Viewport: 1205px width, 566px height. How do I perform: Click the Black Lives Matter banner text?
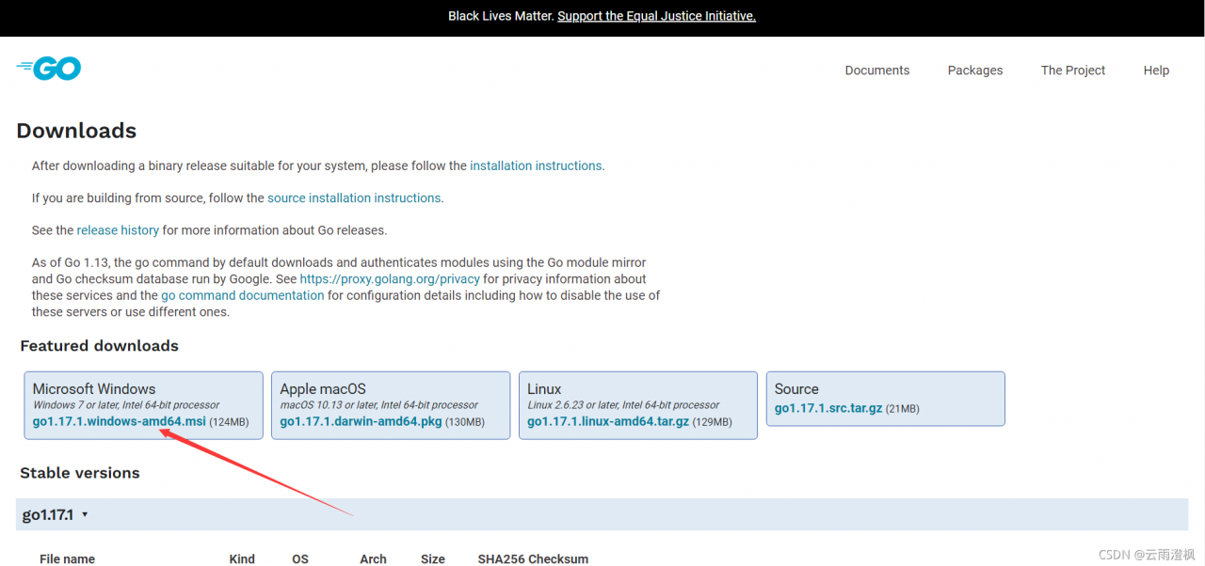[501, 16]
